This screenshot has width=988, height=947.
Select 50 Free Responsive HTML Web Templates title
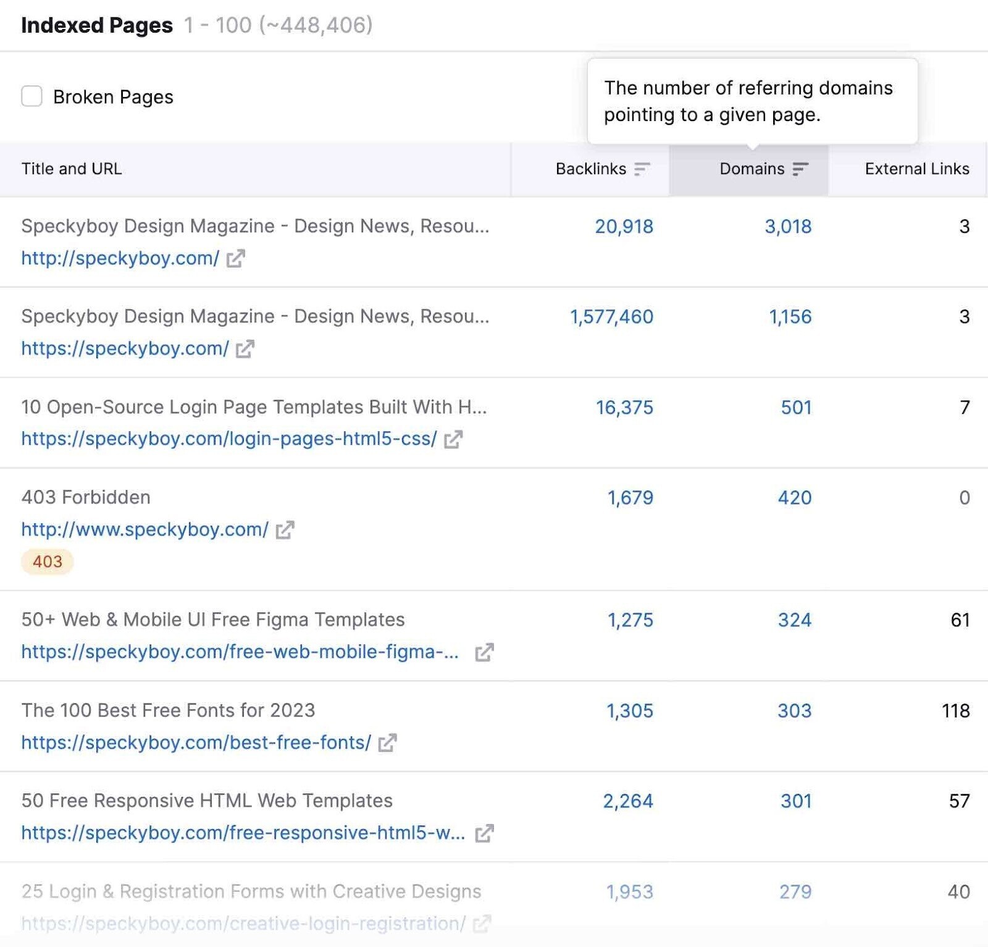[207, 801]
